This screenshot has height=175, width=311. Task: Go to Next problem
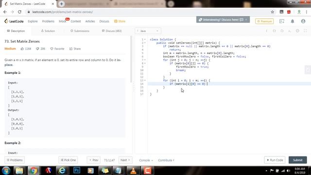pos(125,160)
